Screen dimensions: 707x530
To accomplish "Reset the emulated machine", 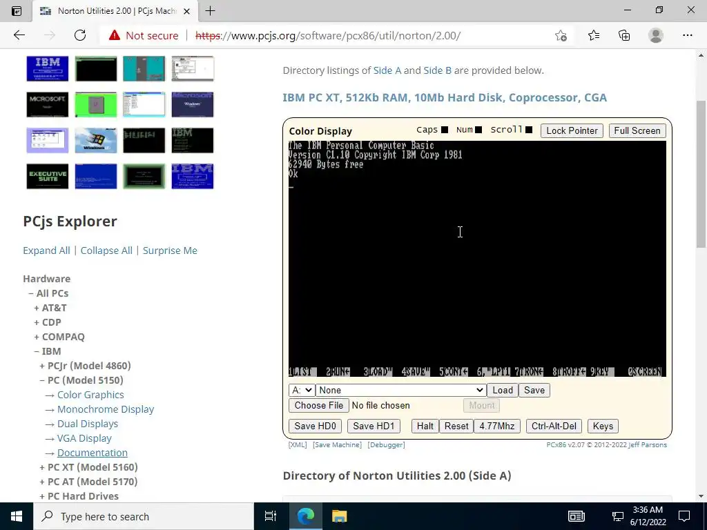I will [x=456, y=426].
